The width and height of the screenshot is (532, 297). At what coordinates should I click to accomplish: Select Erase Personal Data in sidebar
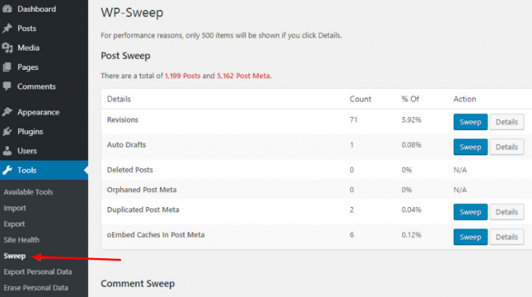coord(36,287)
